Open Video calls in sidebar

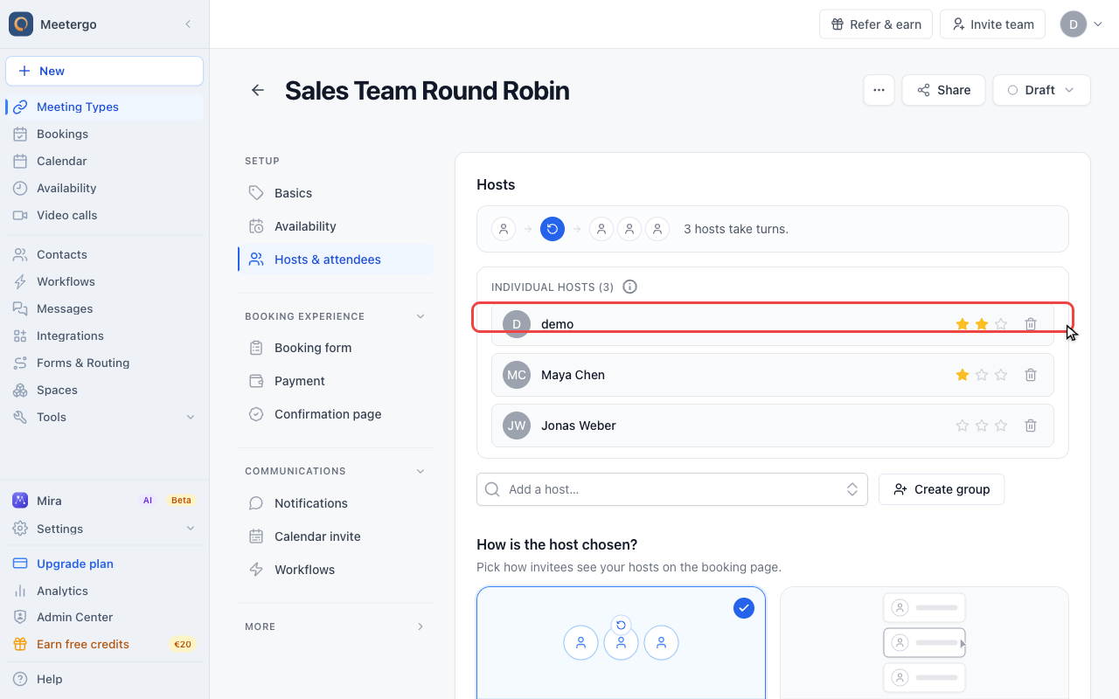[x=104, y=215]
